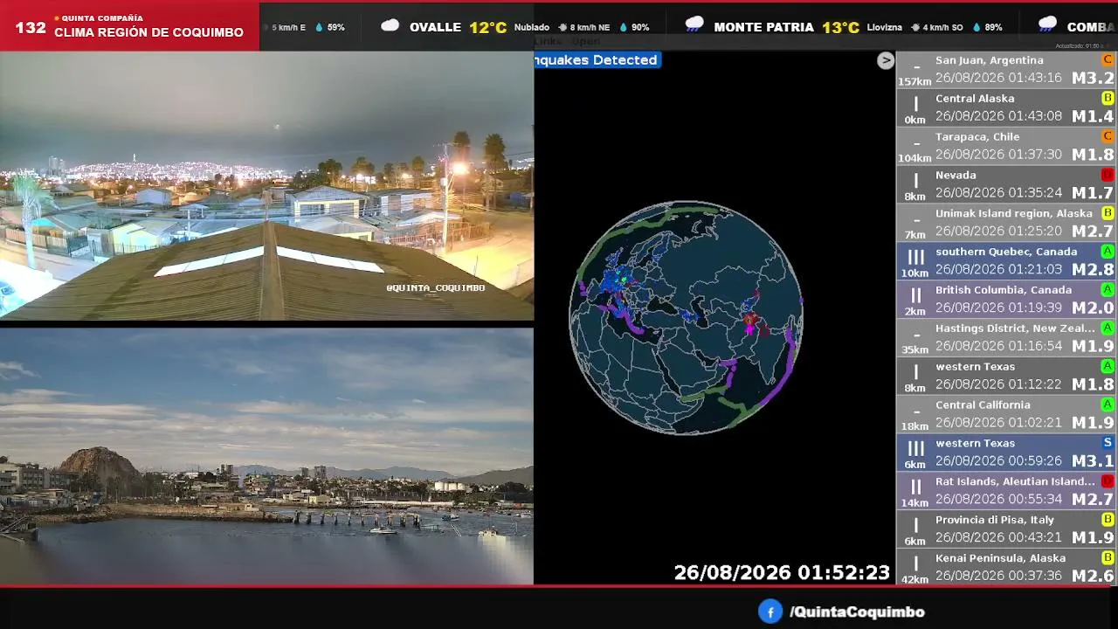Click the wind icon next to 8 km/h NE
This screenshot has height=629, width=1118.
(563, 28)
